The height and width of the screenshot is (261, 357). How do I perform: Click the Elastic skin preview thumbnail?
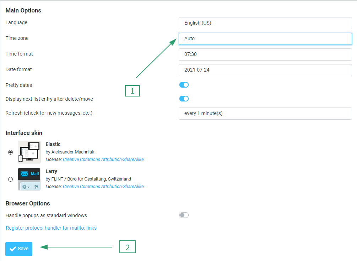tap(29, 152)
